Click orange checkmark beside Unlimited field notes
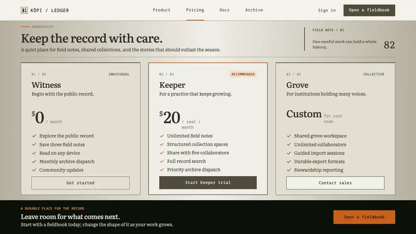Viewport: 416px width, 234px height. coord(162,136)
